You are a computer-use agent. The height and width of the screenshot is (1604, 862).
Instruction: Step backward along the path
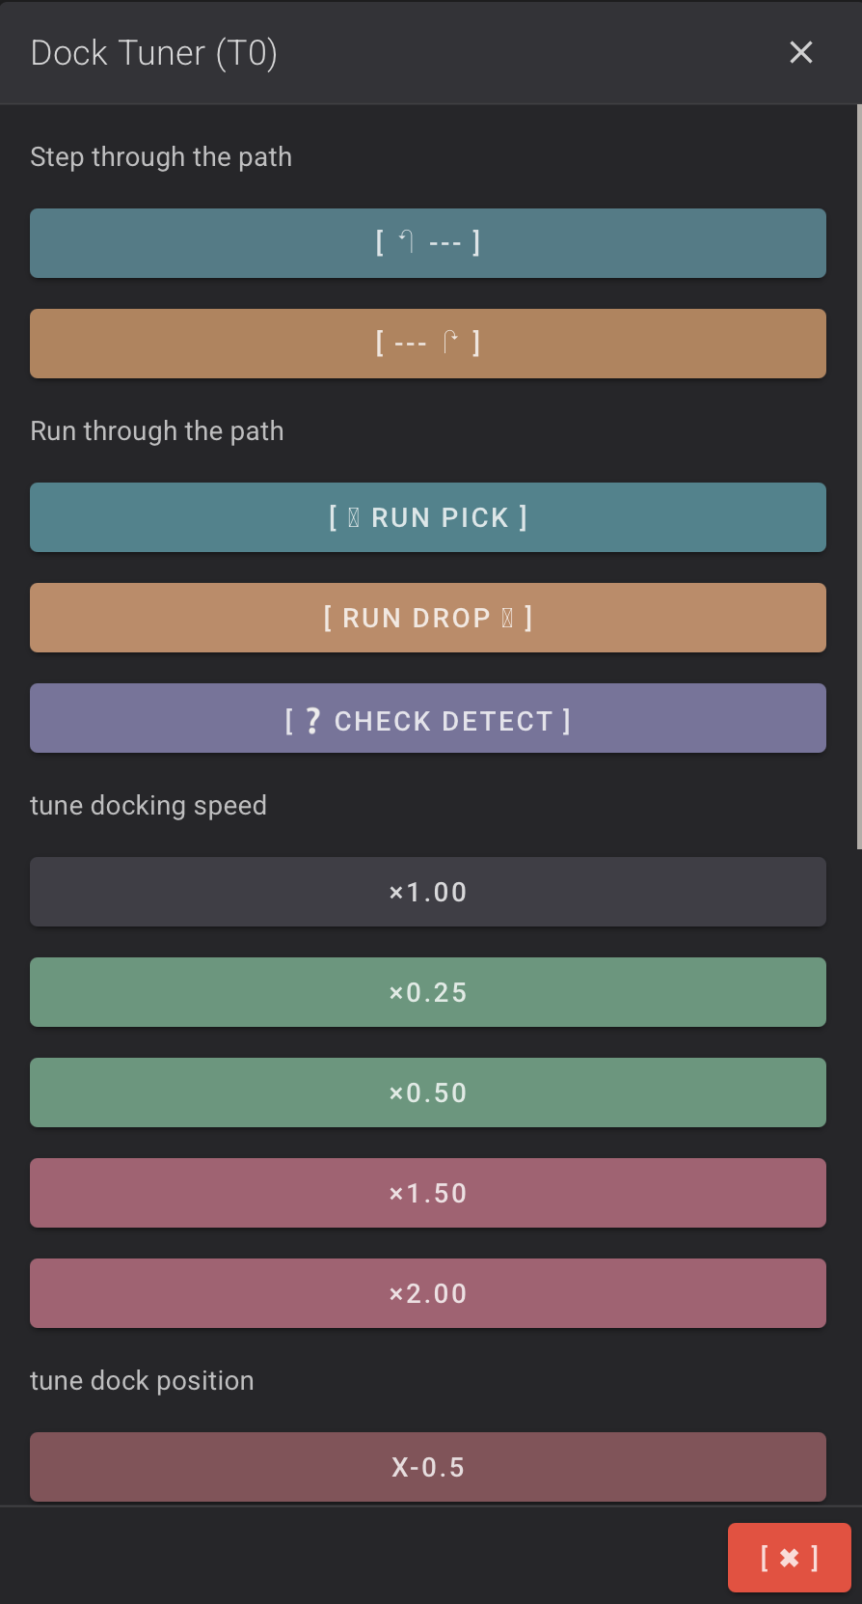pos(428,243)
